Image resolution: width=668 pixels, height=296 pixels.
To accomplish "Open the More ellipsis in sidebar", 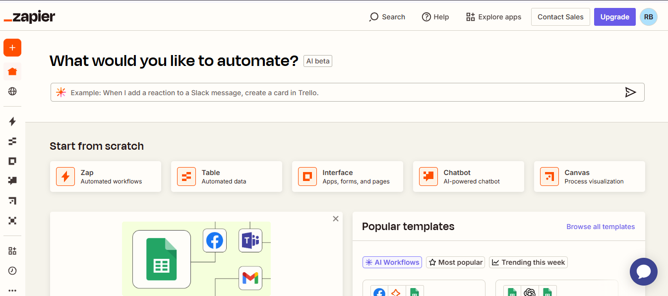I will (x=12, y=291).
